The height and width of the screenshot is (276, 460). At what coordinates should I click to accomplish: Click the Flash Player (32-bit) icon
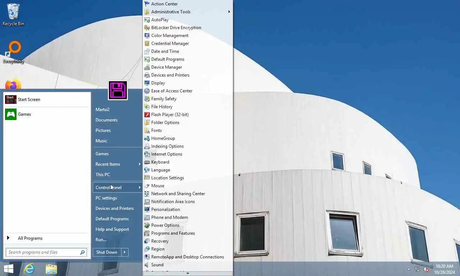(x=147, y=114)
